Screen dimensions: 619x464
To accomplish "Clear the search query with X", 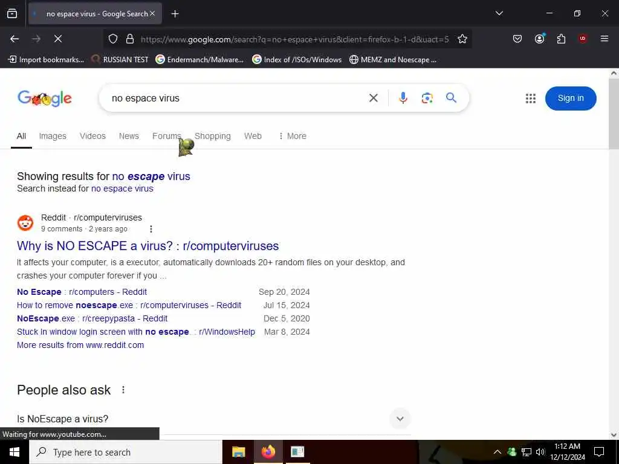I will click(374, 98).
